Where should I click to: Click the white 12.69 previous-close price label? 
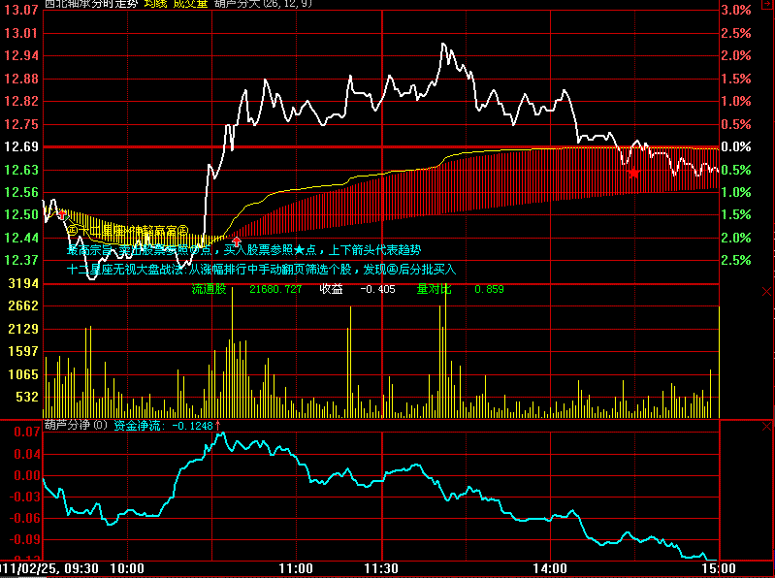[20, 146]
